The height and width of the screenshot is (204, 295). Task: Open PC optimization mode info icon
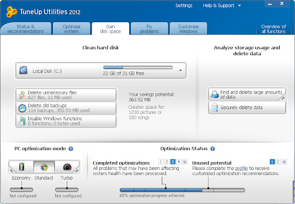[71, 149]
